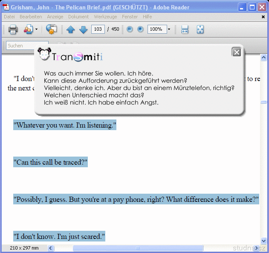Click the Suchen search field

[x=26, y=46]
